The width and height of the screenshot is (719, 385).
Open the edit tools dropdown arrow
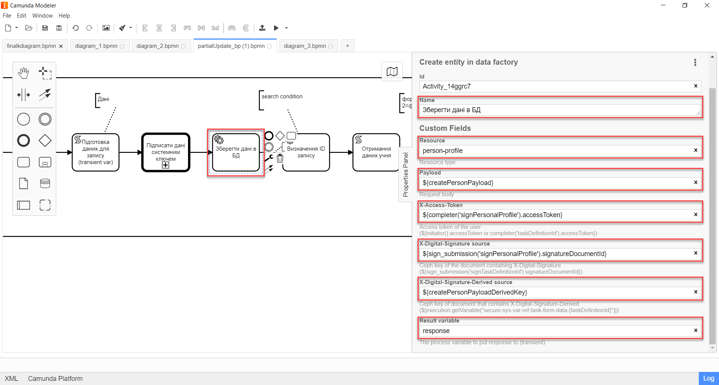(131, 28)
